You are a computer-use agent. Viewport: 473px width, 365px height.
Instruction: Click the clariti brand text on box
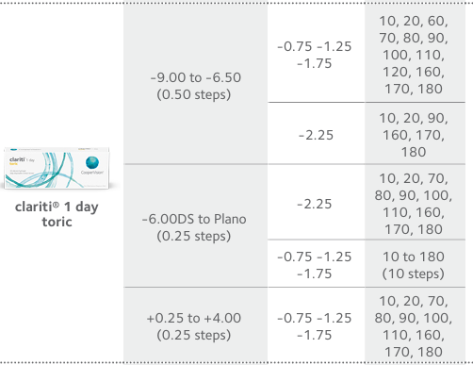[17, 159]
